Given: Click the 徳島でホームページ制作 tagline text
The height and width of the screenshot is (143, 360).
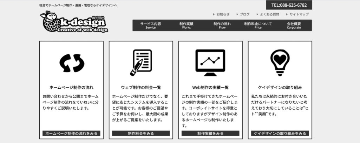Looking at the screenshot, I should click(78, 5).
